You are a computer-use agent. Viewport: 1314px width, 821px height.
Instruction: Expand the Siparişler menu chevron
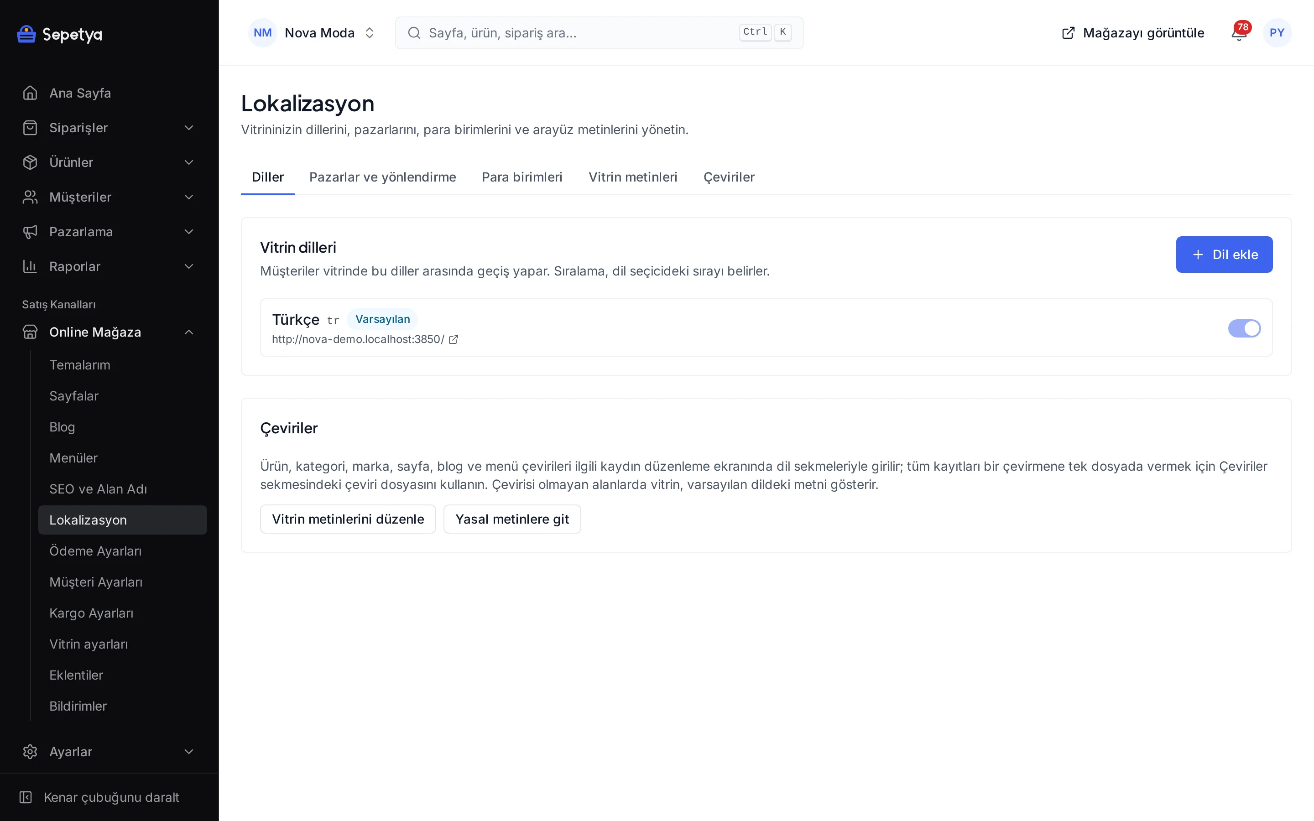(x=189, y=128)
